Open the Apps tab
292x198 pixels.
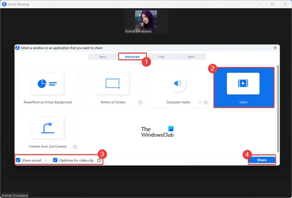[191, 57]
